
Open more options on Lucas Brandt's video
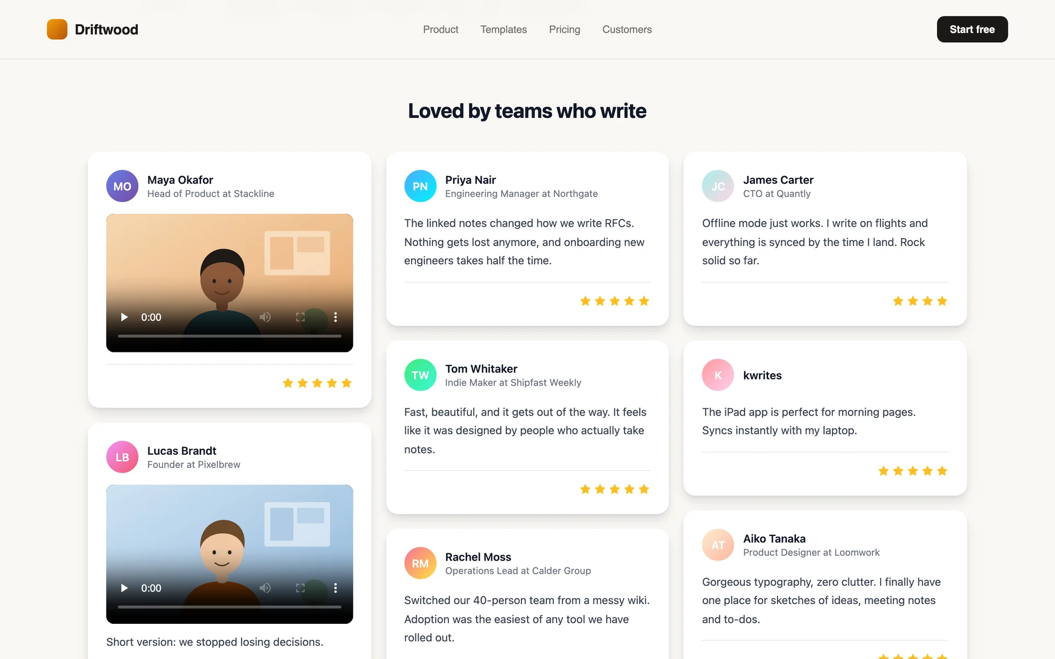click(x=335, y=588)
